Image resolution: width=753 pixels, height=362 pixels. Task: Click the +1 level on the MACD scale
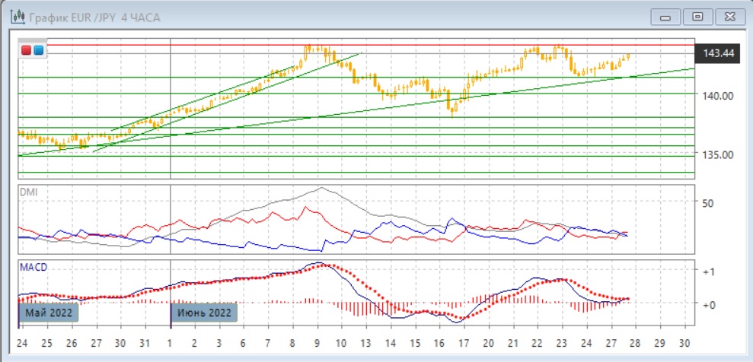pos(708,272)
